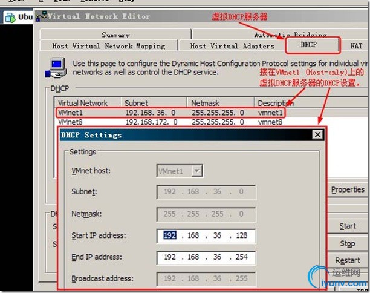370x293 pixels.
Task: Click the vmnet1 description cell
Action: (270, 113)
